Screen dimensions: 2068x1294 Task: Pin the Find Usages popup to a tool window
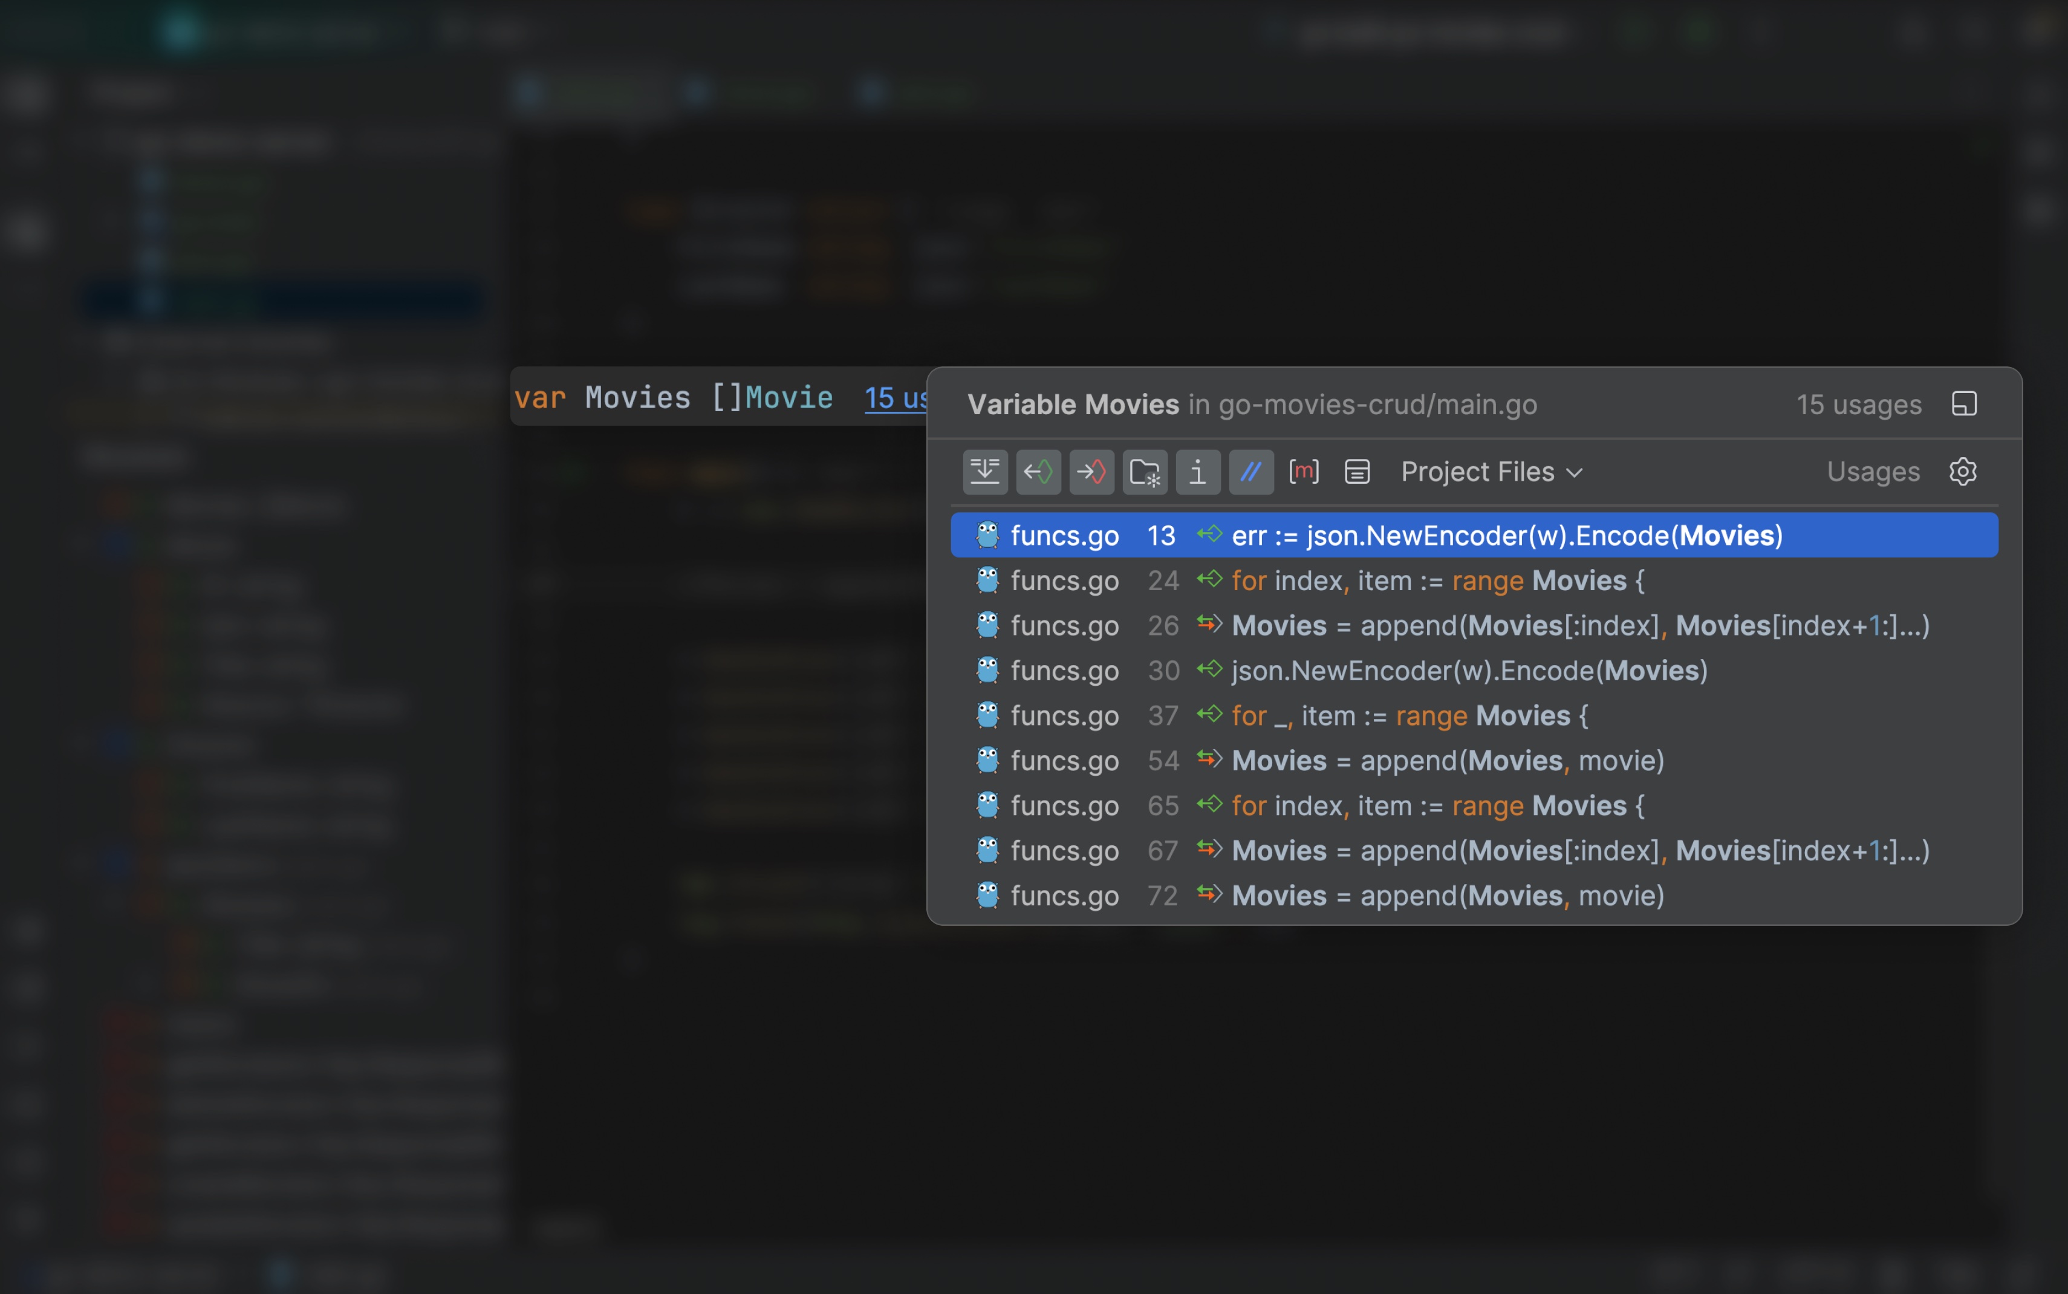[x=1965, y=403]
